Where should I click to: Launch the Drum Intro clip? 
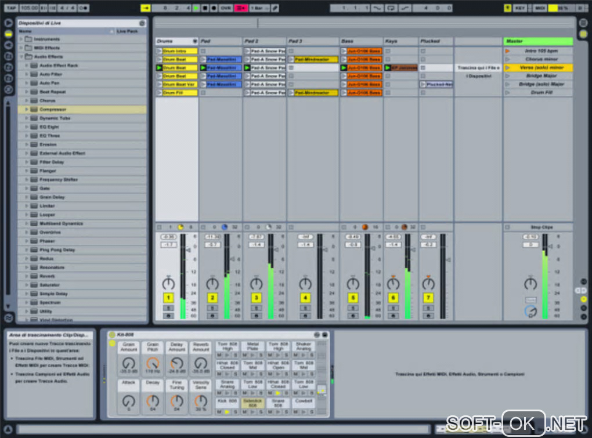[x=159, y=51]
